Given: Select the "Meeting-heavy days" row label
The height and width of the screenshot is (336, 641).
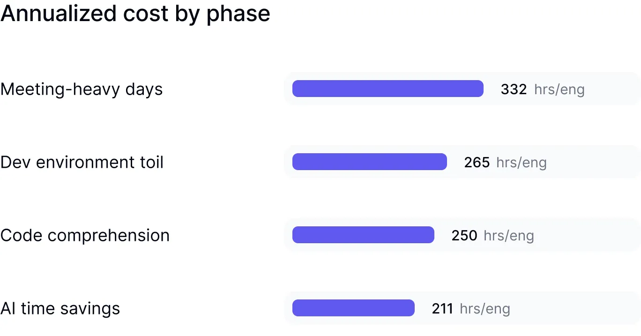Looking at the screenshot, I should (x=82, y=89).
